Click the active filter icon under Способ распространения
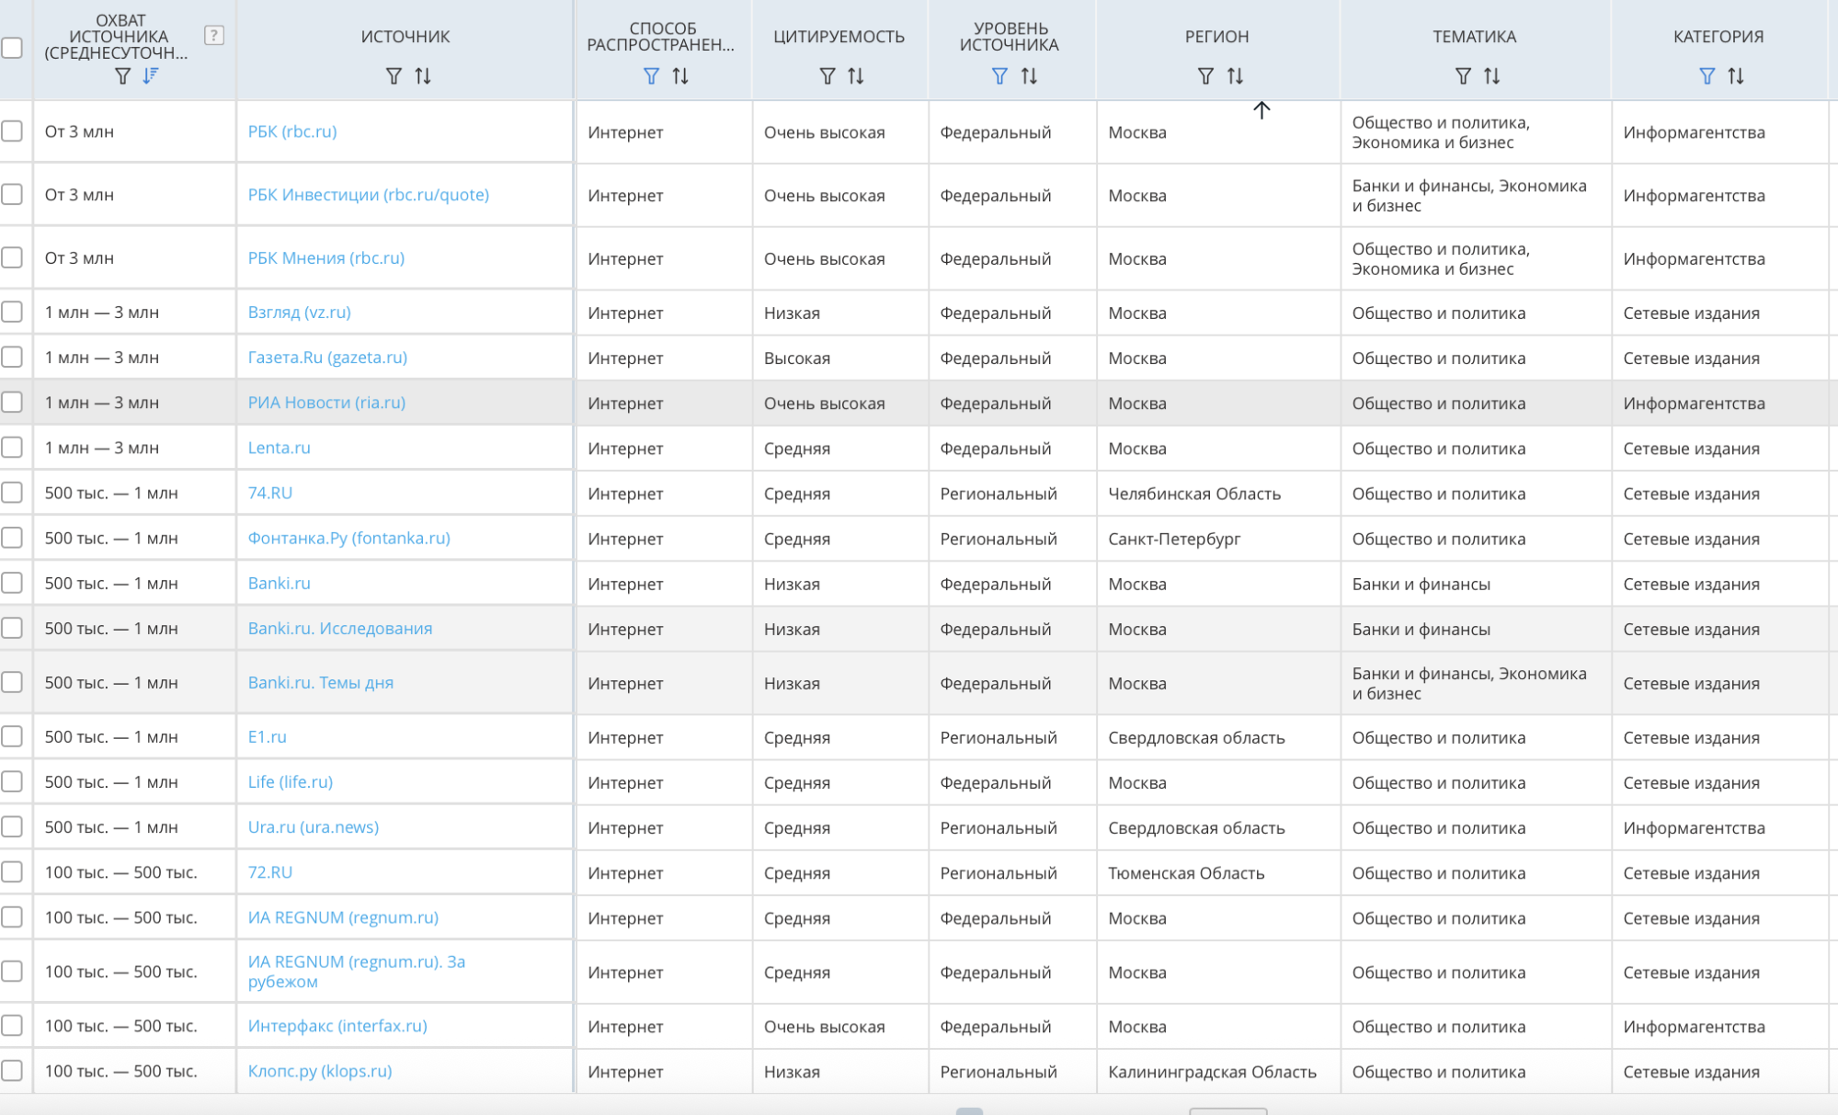The width and height of the screenshot is (1838, 1115). pos(651,76)
